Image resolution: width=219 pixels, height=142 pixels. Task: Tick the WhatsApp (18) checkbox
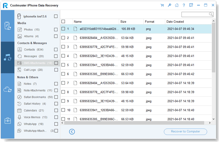point(56,124)
